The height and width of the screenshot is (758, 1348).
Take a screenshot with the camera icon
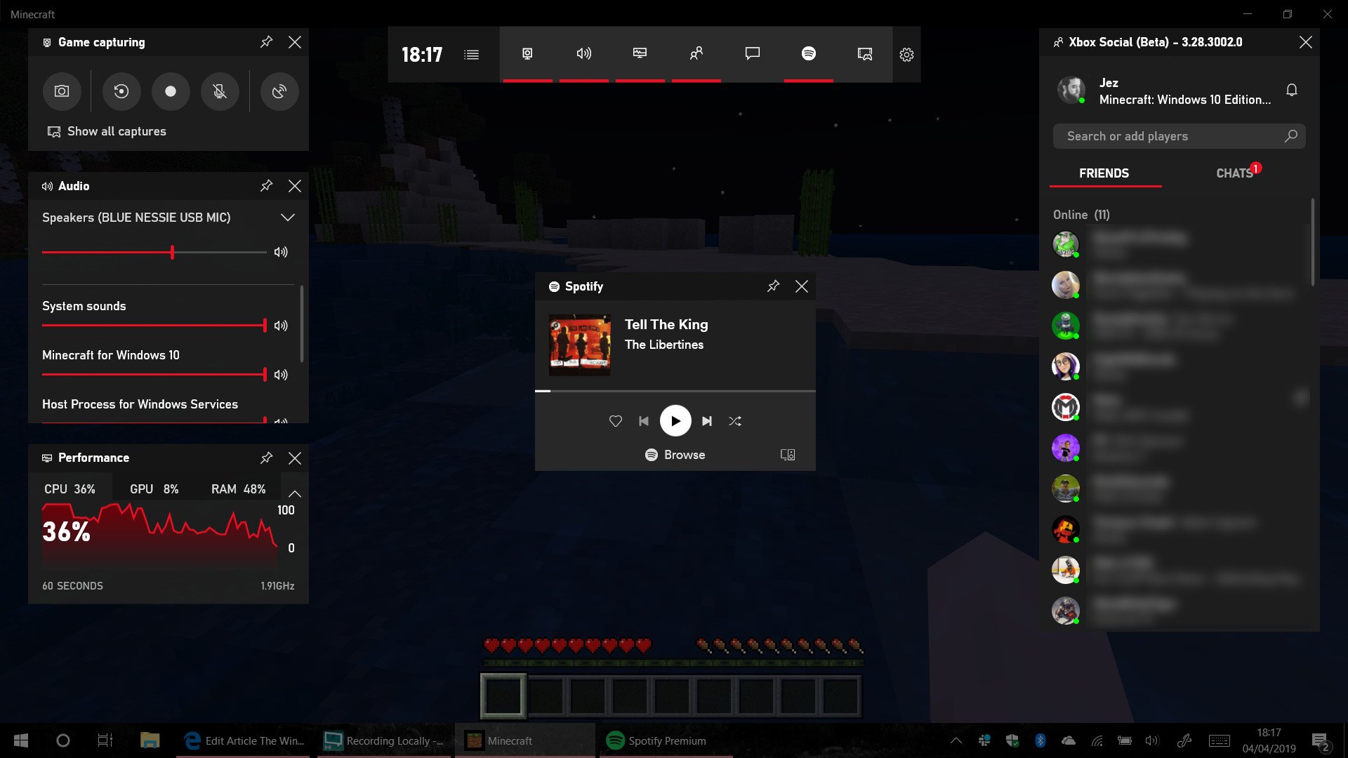coord(62,91)
